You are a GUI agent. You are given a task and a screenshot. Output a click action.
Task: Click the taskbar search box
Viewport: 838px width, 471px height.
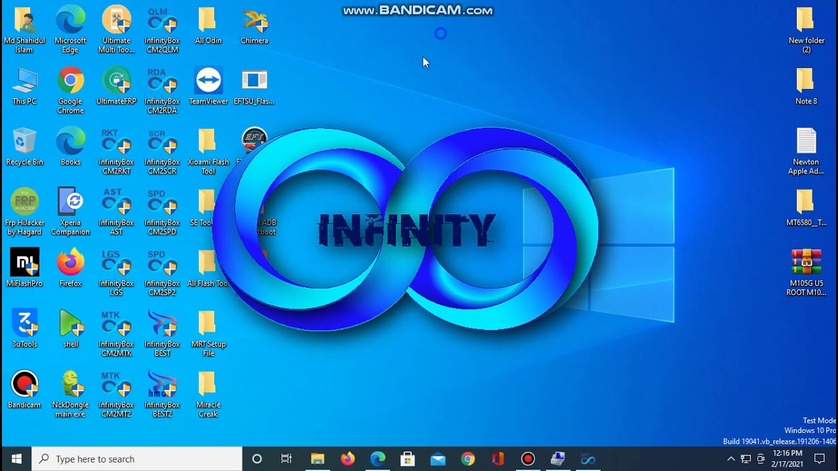(x=137, y=459)
